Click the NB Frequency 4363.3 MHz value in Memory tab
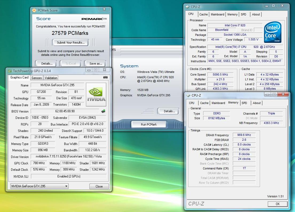This screenshot has width=295, height=212. [x=271, y=123]
